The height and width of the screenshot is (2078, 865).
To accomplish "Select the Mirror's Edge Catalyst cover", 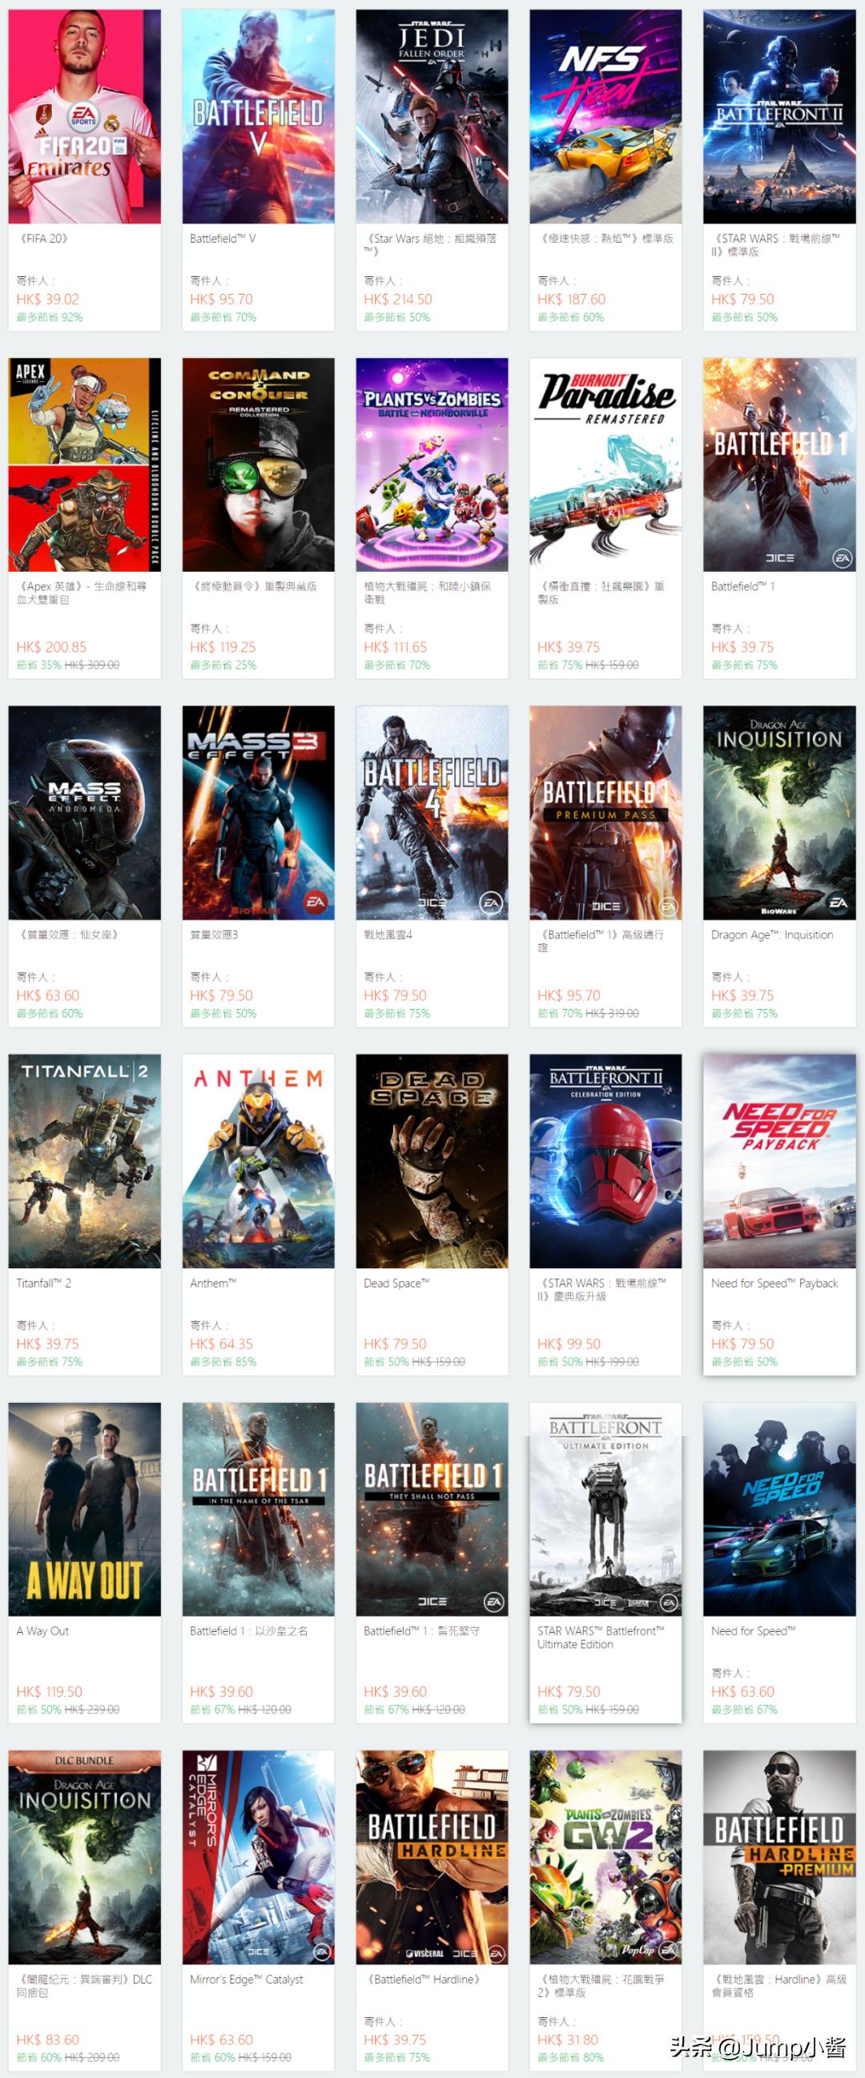I will point(258,1857).
